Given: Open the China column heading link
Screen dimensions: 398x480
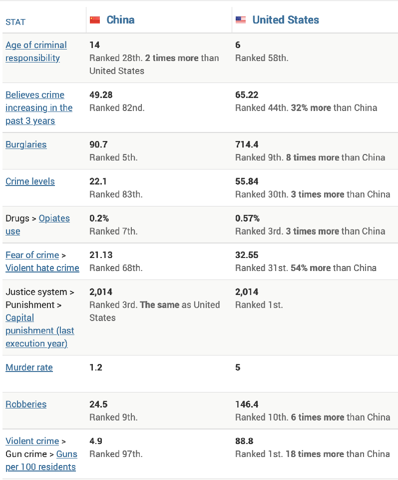Looking at the screenshot, I should pos(120,20).
